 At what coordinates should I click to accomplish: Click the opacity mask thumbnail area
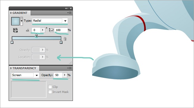click(x=29, y=89)
